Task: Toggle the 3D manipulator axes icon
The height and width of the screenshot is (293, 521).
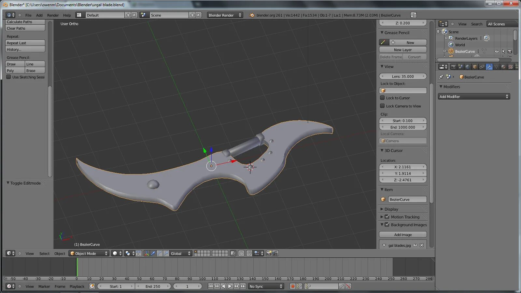Action: point(147,253)
